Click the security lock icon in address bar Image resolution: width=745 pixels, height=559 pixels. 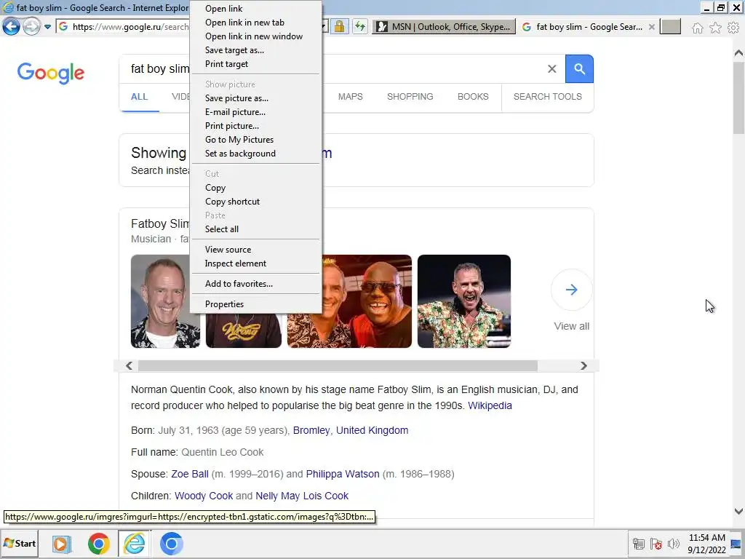339,27
